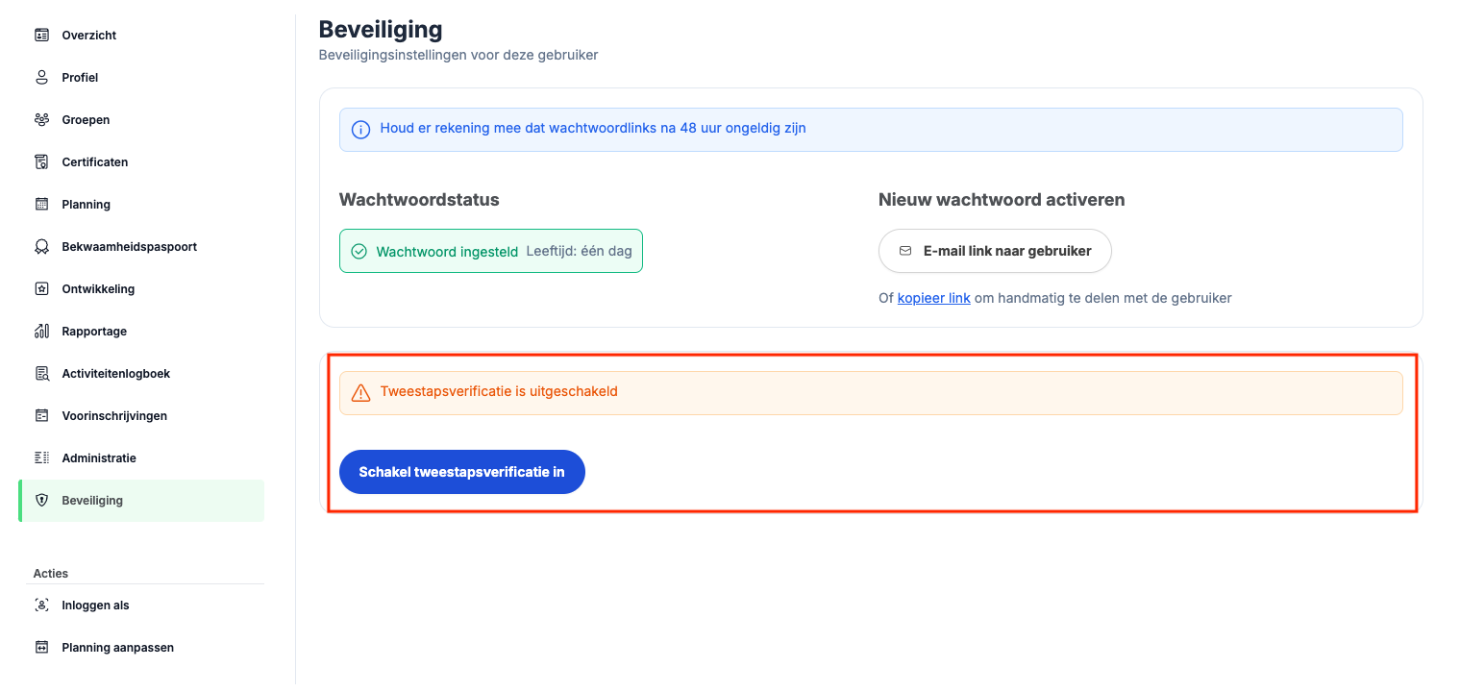Click the Certificaten icon in sidebar

[41, 162]
